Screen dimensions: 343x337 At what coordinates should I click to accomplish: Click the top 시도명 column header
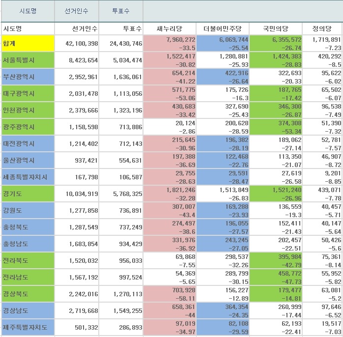[x=28, y=11]
